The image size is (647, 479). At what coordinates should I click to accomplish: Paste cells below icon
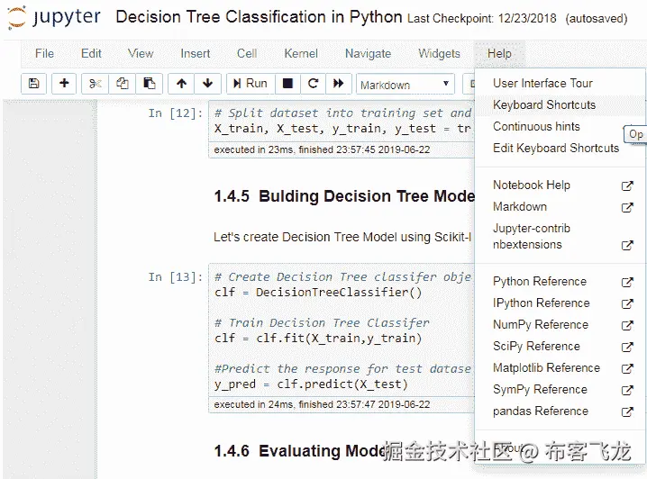(149, 84)
